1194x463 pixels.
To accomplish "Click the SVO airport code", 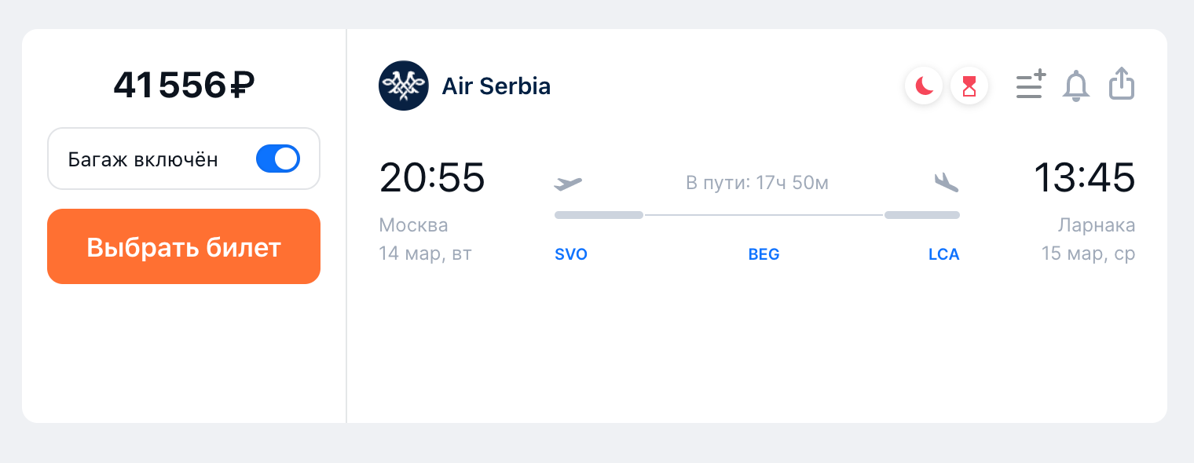I will point(571,255).
